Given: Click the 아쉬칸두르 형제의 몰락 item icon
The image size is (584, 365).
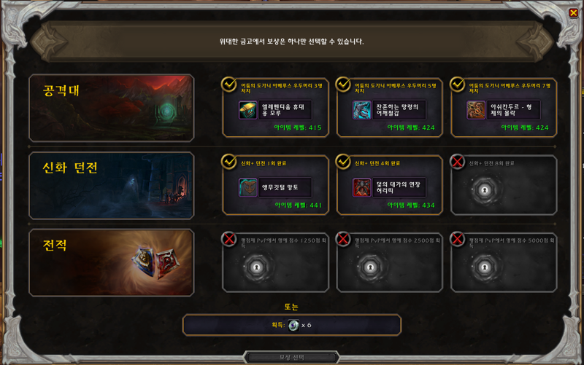Looking at the screenshot, I should click(476, 110).
